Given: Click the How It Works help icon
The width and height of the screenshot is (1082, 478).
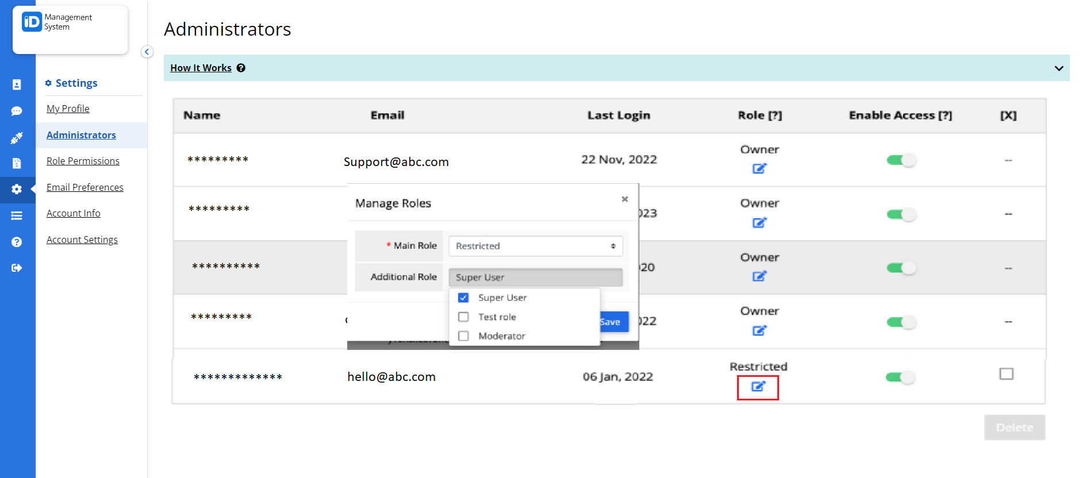Looking at the screenshot, I should pyautogui.click(x=241, y=68).
